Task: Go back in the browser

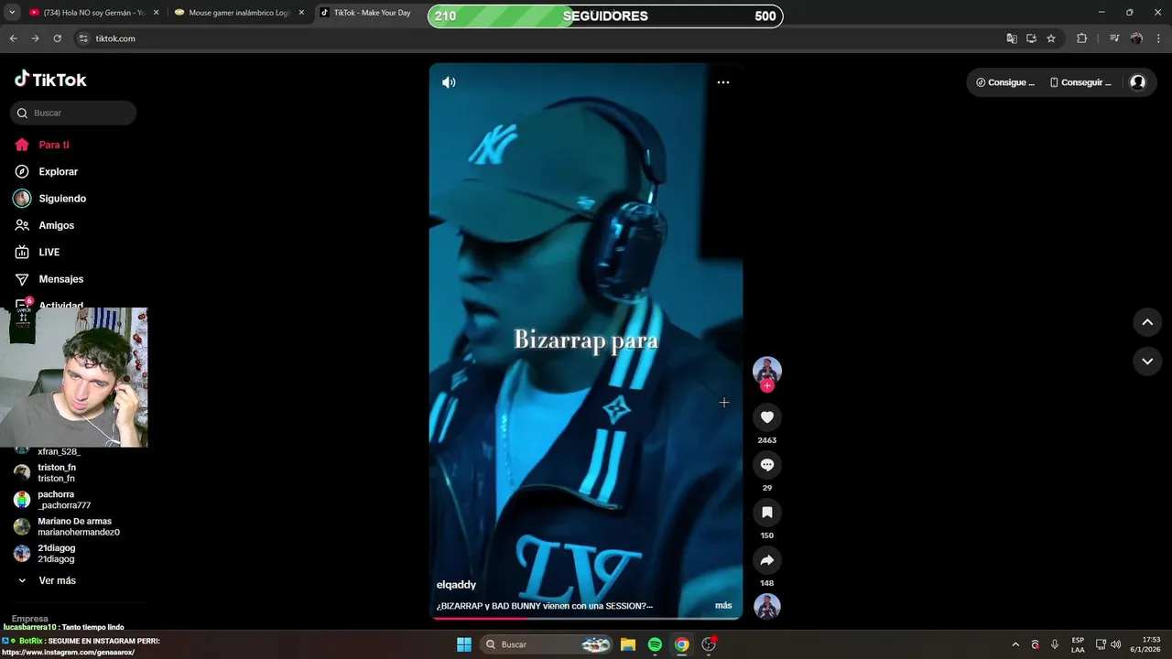Action: click(14, 38)
